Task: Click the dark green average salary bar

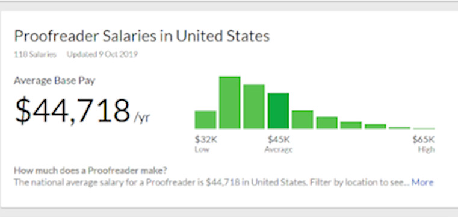Action: click(x=279, y=111)
